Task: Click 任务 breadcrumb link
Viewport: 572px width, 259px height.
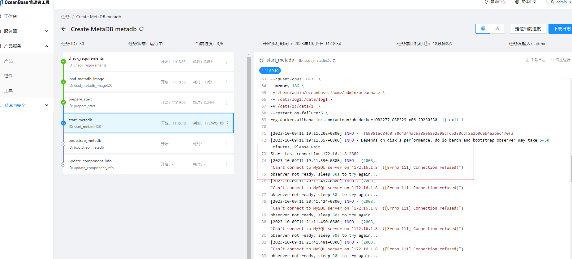Action: tap(65, 17)
